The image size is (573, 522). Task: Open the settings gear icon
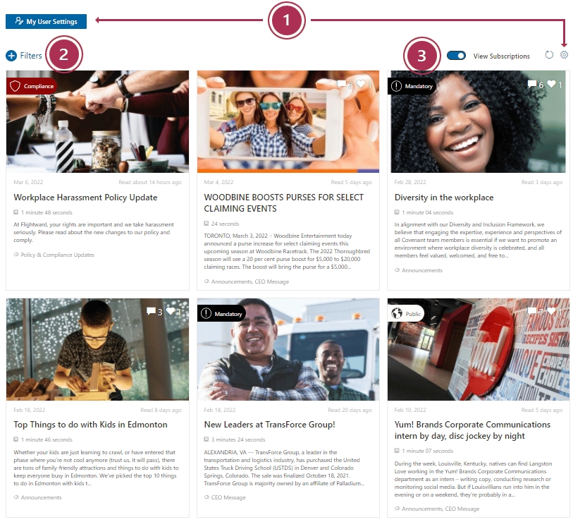tap(565, 55)
